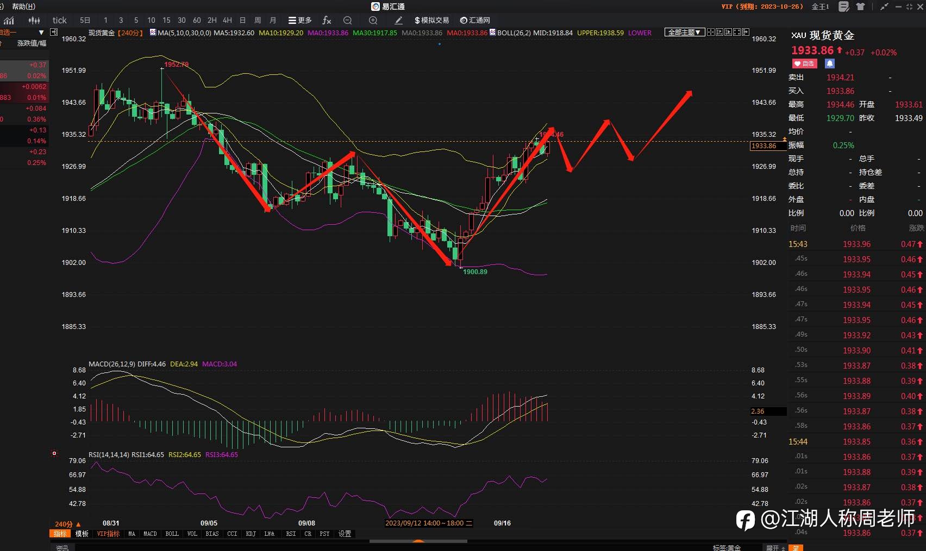Open the fx formula indicator tool
926x551 pixels.
(327, 20)
